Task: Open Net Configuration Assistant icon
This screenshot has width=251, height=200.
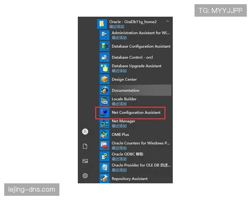Action: (x=104, y=112)
